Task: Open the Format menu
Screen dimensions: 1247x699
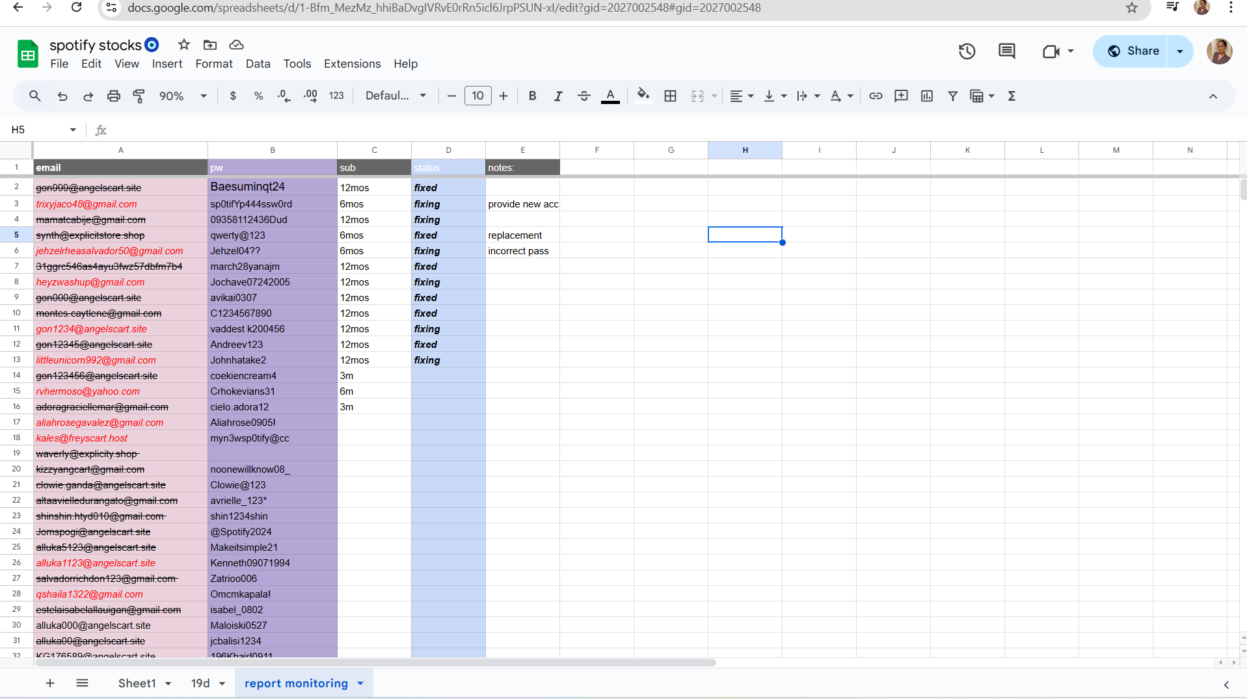Action: (214, 64)
